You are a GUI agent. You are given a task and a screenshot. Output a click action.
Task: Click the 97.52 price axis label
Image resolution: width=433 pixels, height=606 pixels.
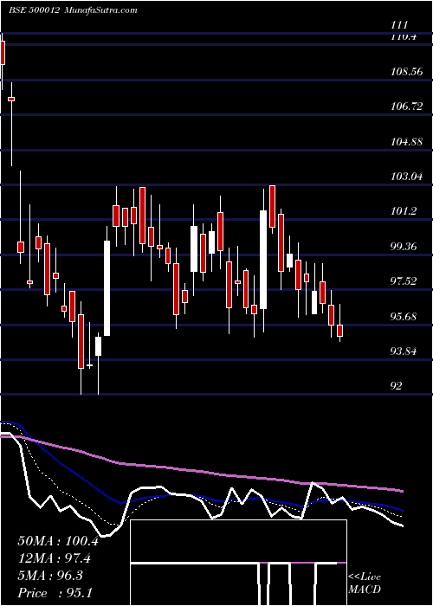404,281
